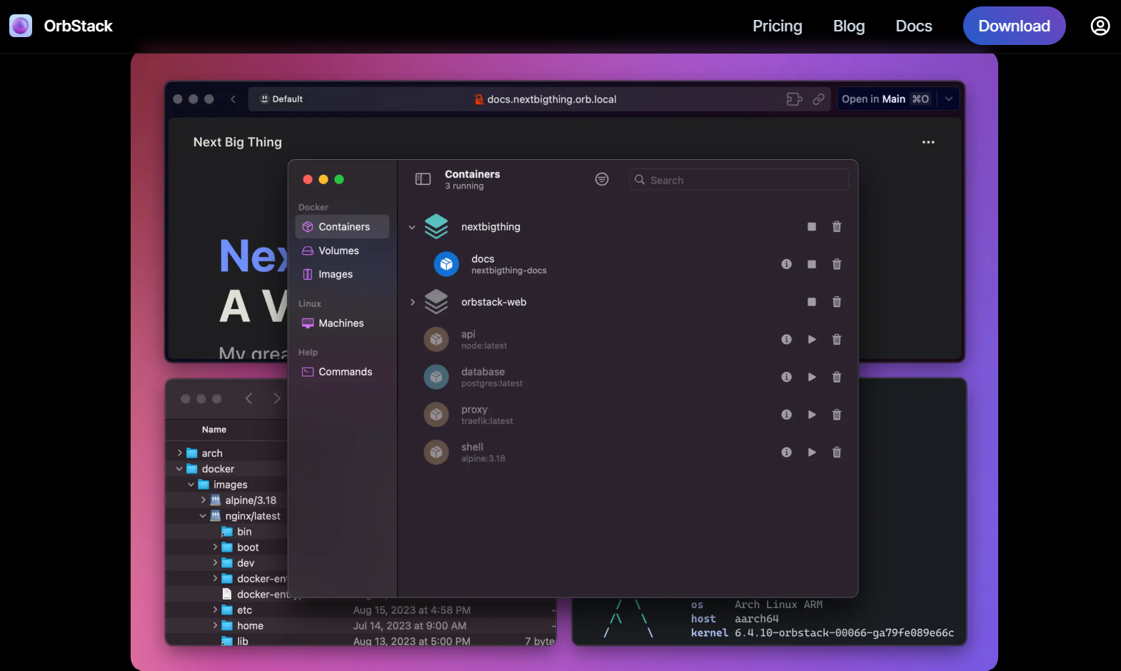This screenshot has height=671, width=1121.
Task: Toggle the sidebar panel icon
Action: tap(423, 179)
